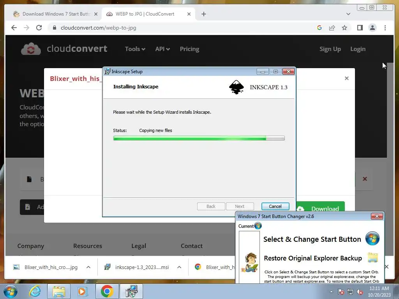Screen dimensions: 399x299
Task: Open the tab search chevron
Action: [x=348, y=14]
